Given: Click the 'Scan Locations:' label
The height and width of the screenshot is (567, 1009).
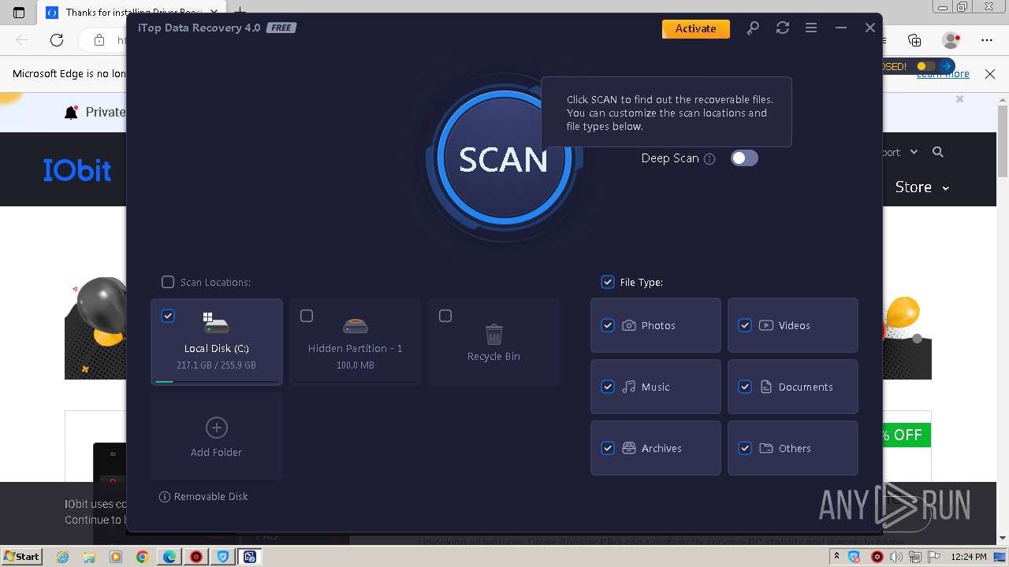Looking at the screenshot, I should coord(215,282).
